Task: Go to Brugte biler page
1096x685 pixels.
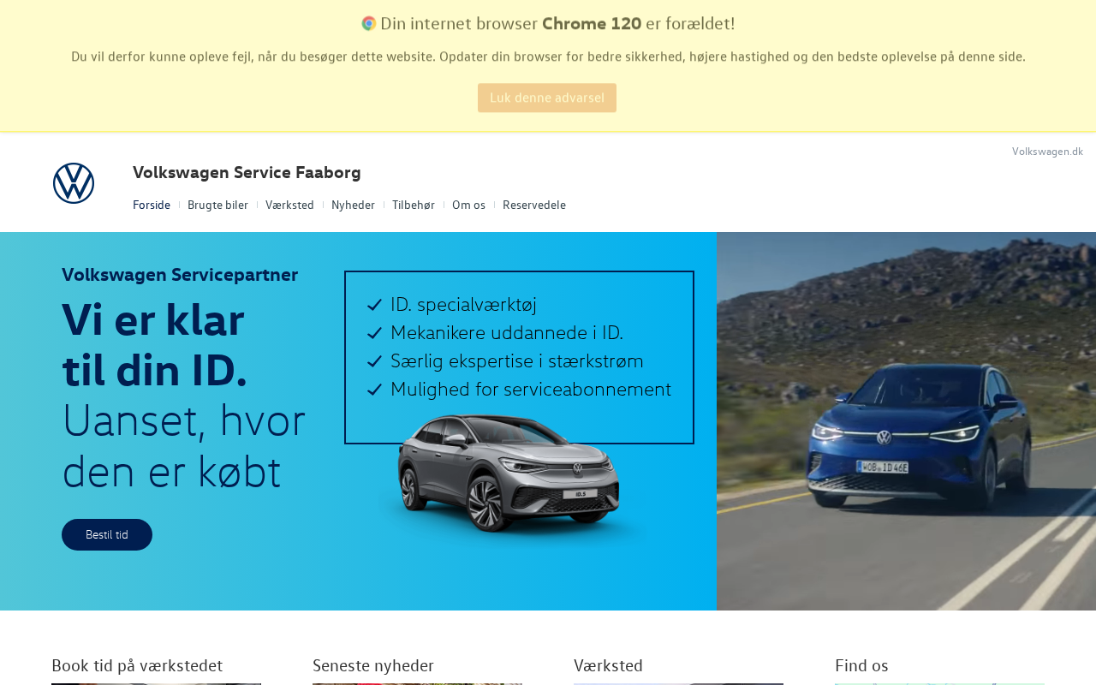Action: (217, 205)
